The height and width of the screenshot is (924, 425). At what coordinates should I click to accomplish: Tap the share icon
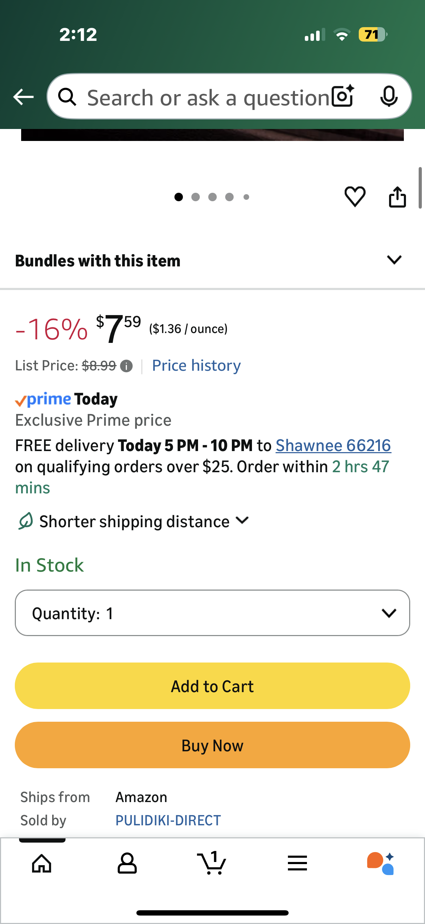tap(397, 197)
